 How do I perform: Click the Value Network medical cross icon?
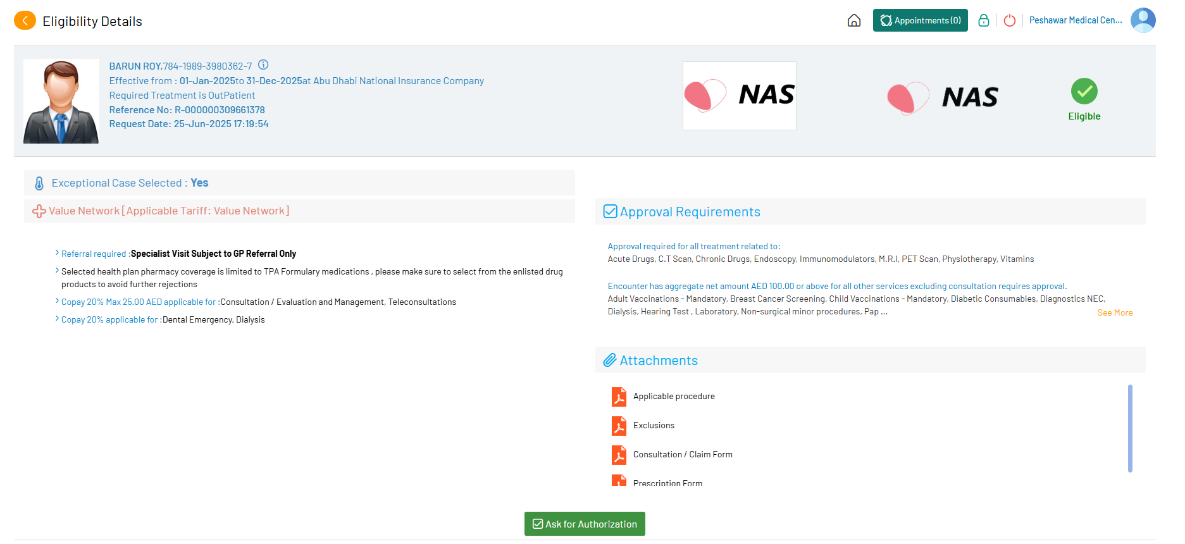point(39,211)
